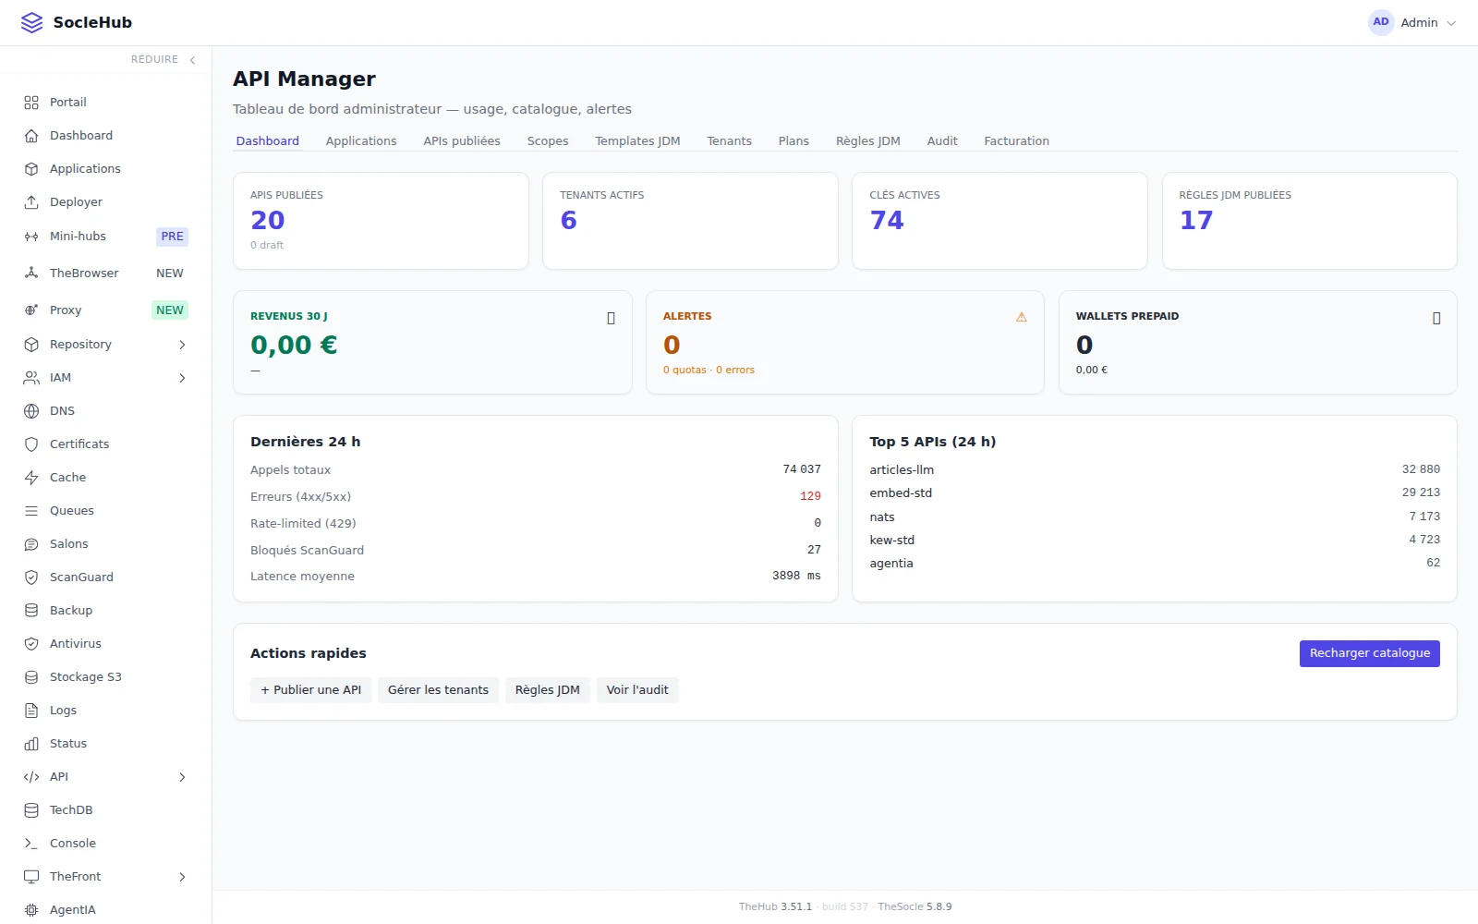Screen dimensions: 1478x924
Task: Click Recharger catalogue button
Action: 1369,653
